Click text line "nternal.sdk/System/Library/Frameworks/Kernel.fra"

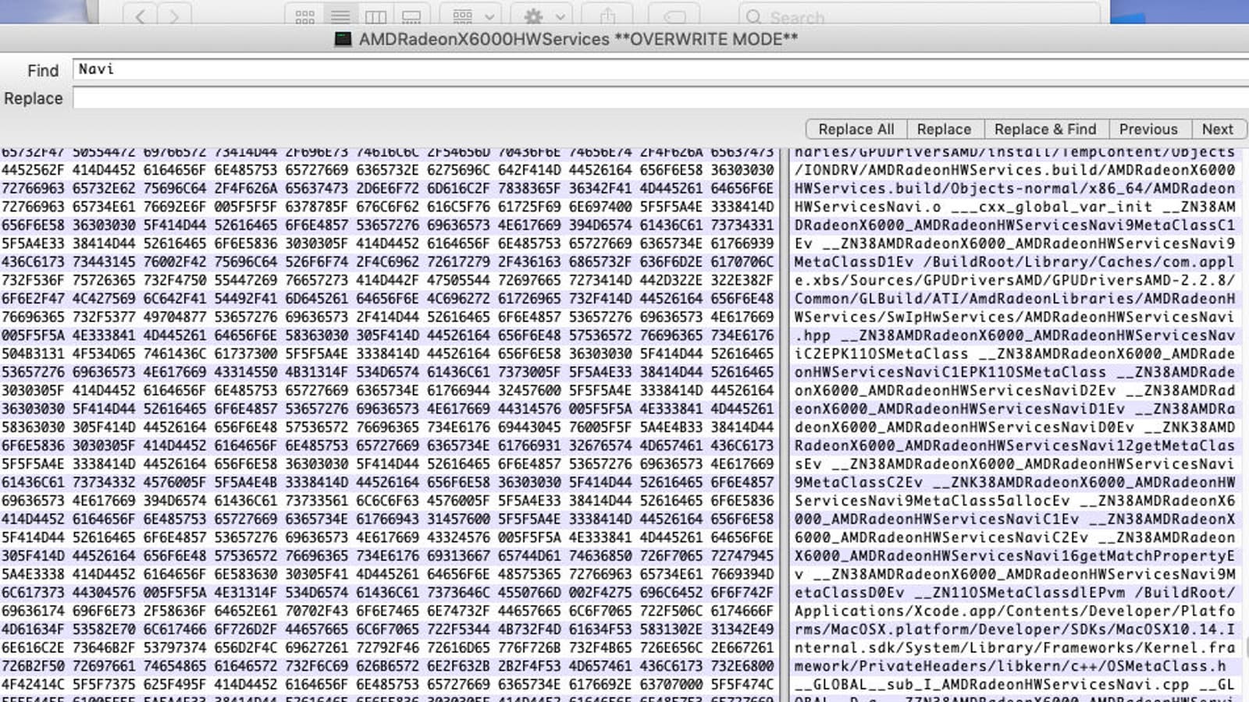(x=1015, y=647)
